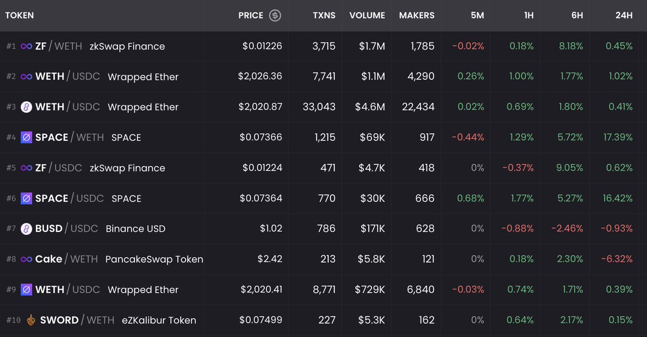Click the #9 WETH/USDC DEX icon
Screen dimensions: 647x337
pyautogui.click(x=26, y=290)
